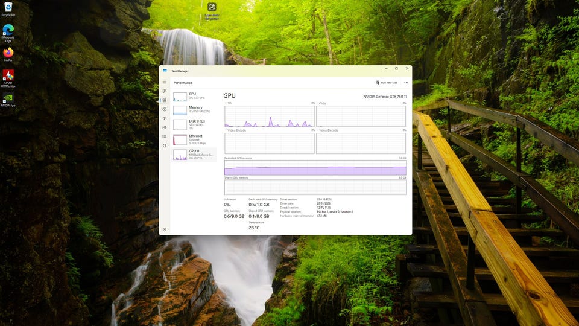Select the Firefox desktop shortcut
579x326 pixels.
(x=8, y=54)
